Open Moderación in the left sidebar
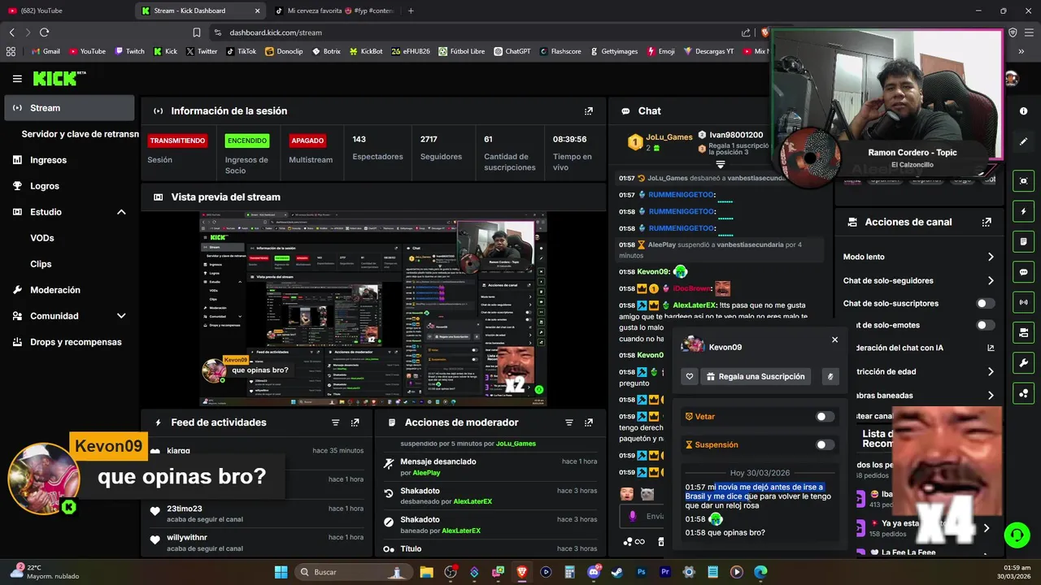1041x585 pixels. pyautogui.click(x=69, y=290)
